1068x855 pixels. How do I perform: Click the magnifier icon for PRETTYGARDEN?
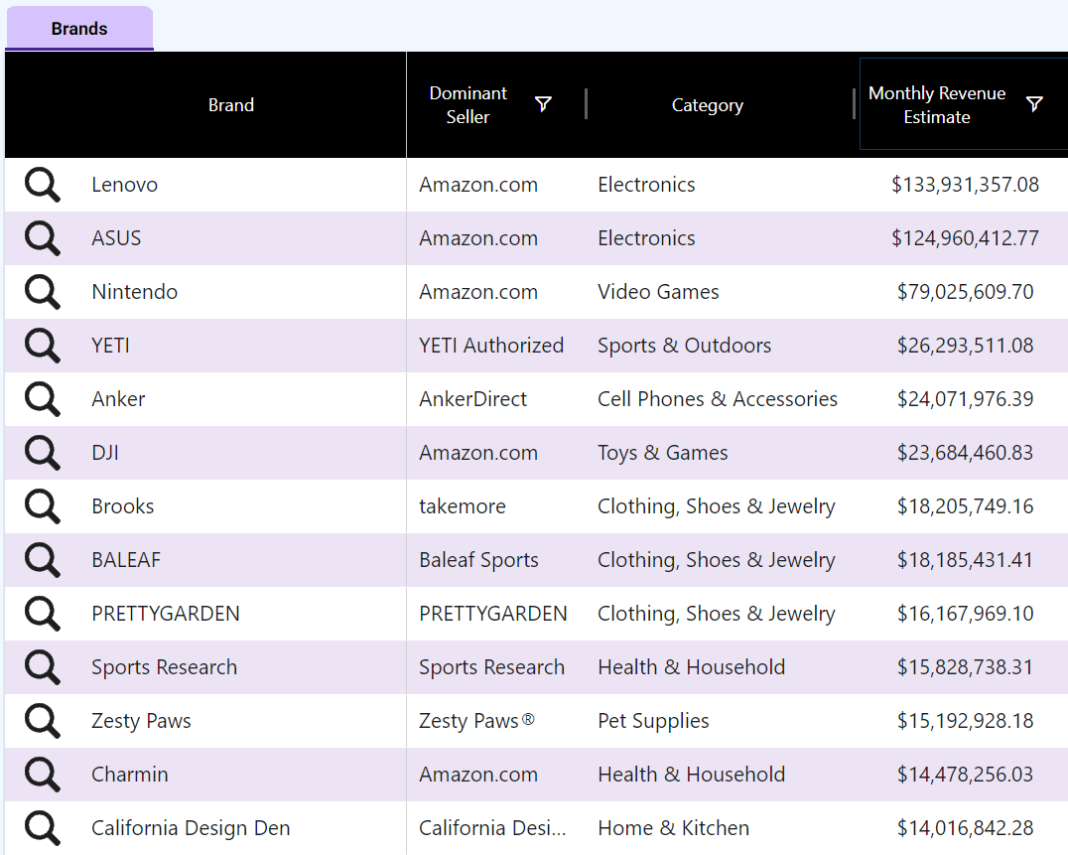pos(43,614)
